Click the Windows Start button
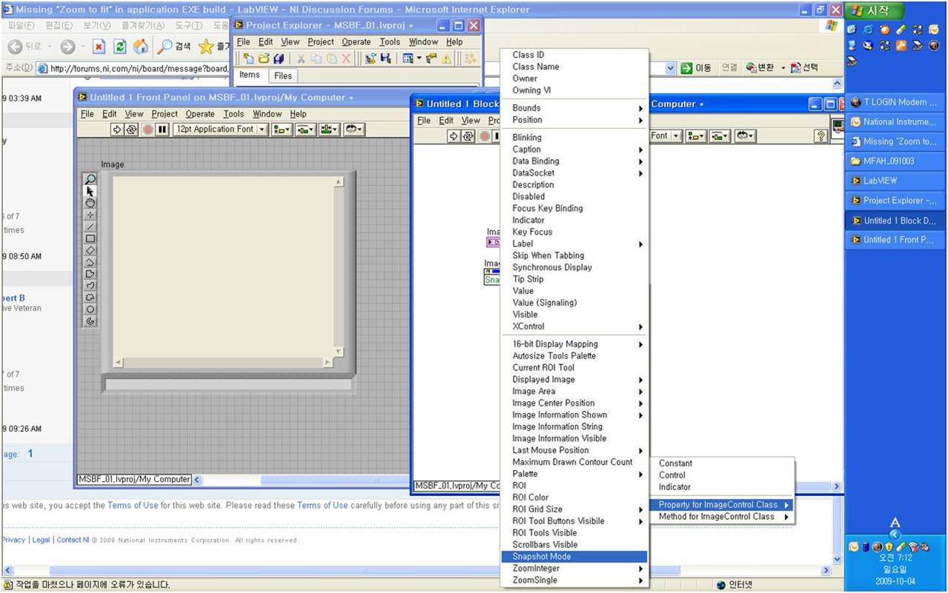 point(876,11)
